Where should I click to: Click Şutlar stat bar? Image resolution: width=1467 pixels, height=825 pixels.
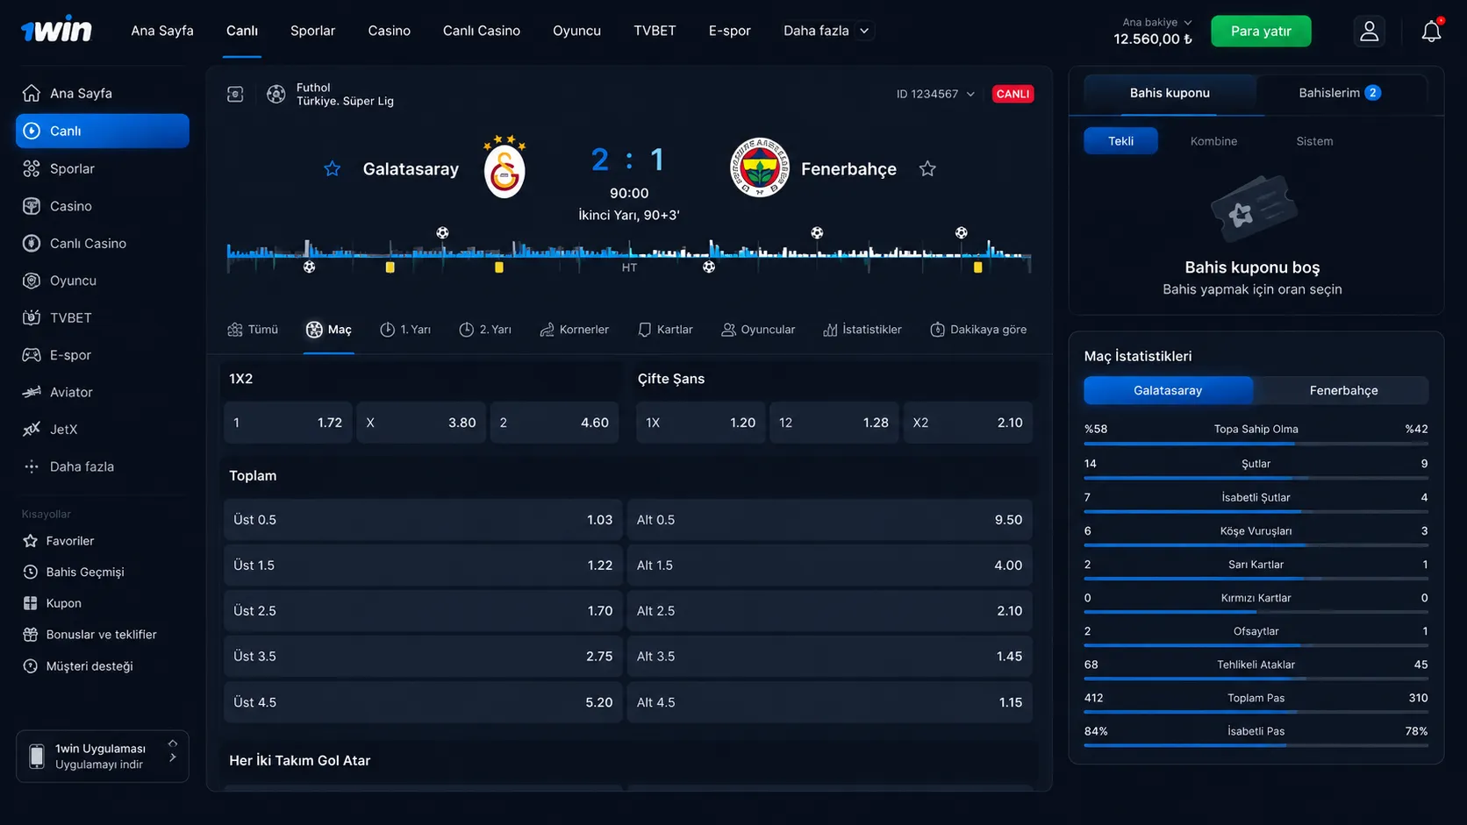[x=1256, y=478]
